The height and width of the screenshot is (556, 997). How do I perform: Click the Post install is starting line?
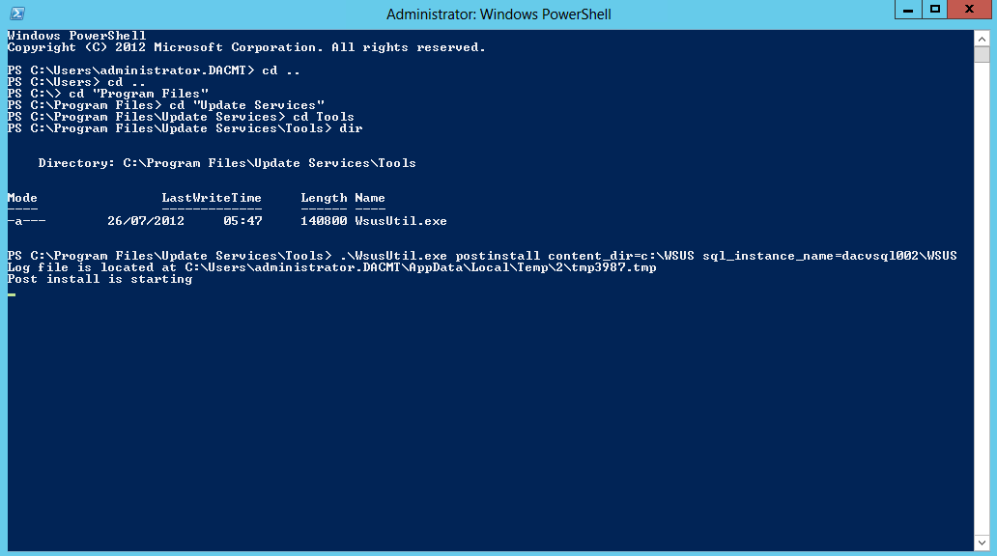click(100, 279)
